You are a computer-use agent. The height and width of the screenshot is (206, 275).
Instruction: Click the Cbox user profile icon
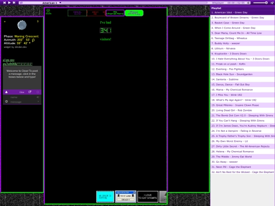pyautogui.click(x=7, y=92)
